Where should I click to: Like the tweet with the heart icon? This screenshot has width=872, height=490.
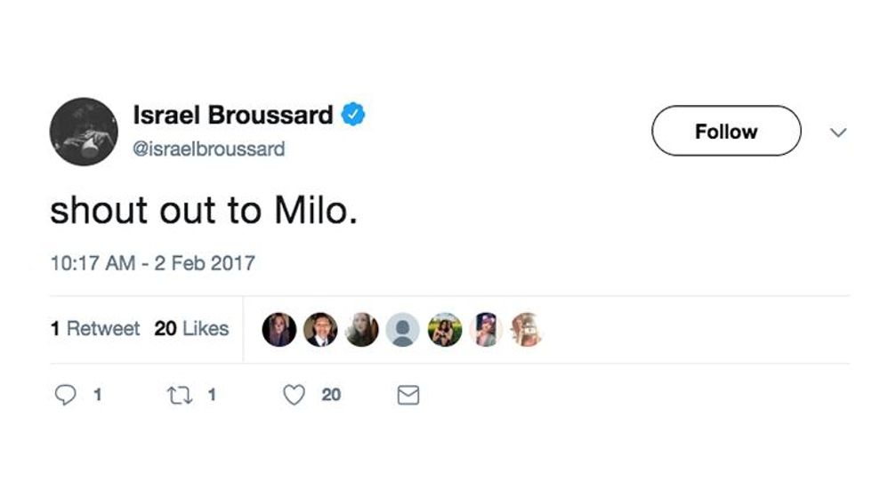tap(295, 394)
